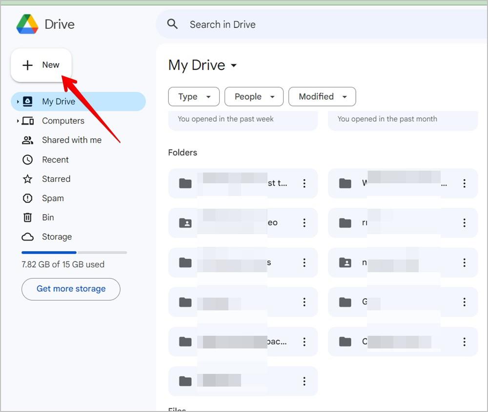
Task: Click the Storage cloud icon
Action: (x=28, y=237)
